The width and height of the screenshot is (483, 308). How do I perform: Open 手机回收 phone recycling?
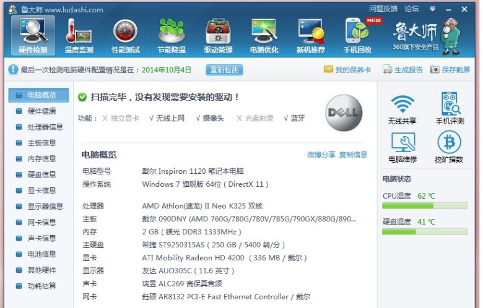pos(357,36)
